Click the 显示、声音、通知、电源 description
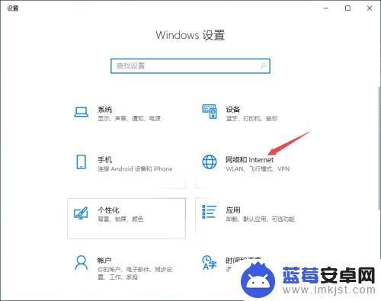Viewport: 381px width, 301px height. coord(130,118)
